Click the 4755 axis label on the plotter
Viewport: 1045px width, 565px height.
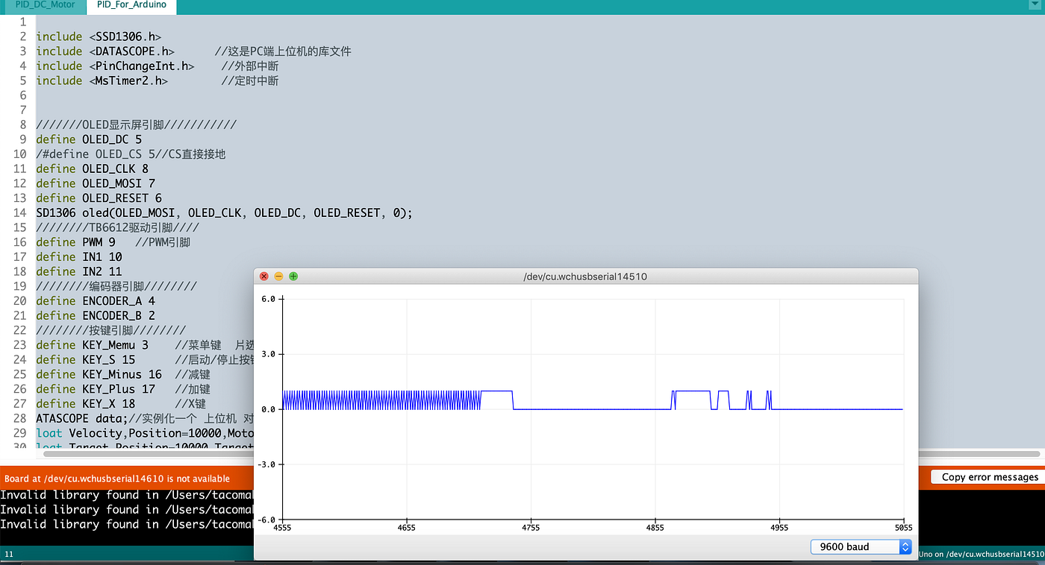(x=530, y=527)
